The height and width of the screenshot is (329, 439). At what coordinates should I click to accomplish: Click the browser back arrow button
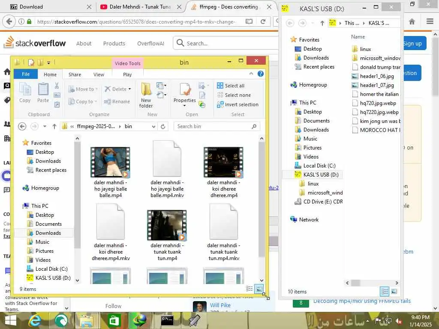pyautogui.click(x=9, y=21)
